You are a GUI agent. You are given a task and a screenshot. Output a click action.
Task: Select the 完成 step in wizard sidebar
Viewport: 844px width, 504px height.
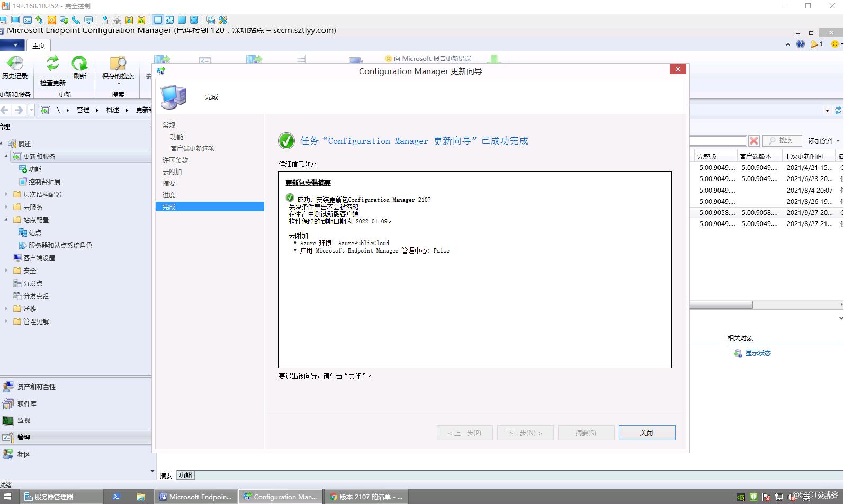210,206
